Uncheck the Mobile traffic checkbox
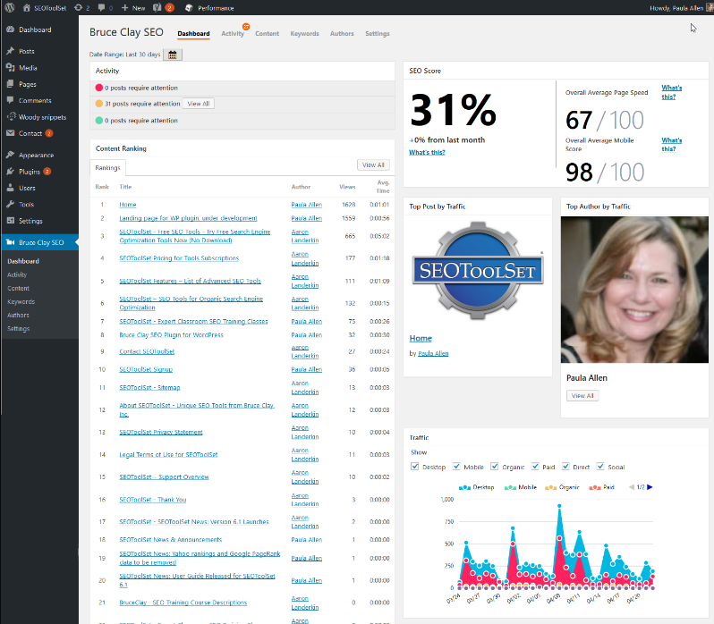The image size is (714, 624). point(456,466)
